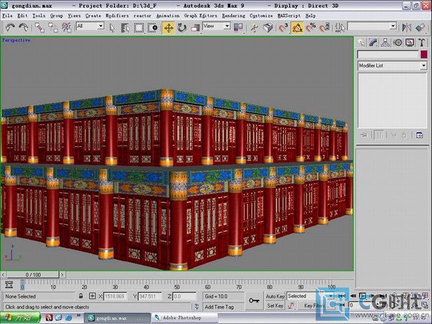Open the Selected key filter dropdown
This screenshot has height=324, width=432.
click(310, 296)
